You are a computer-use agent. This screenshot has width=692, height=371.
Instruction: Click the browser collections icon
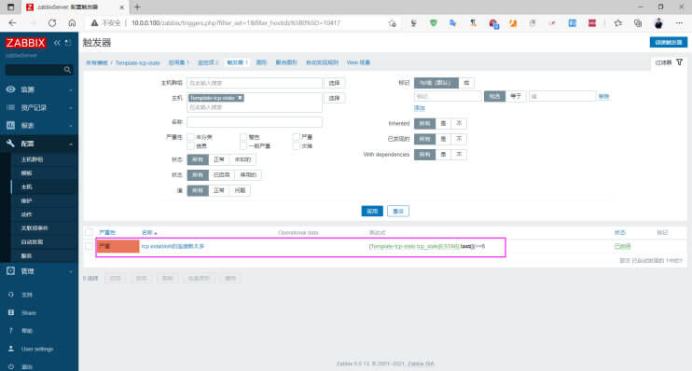tap(638, 23)
